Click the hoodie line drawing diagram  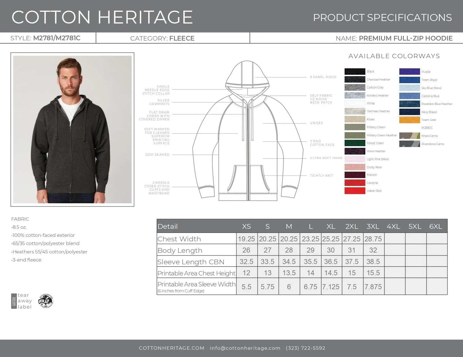[x=248, y=131]
